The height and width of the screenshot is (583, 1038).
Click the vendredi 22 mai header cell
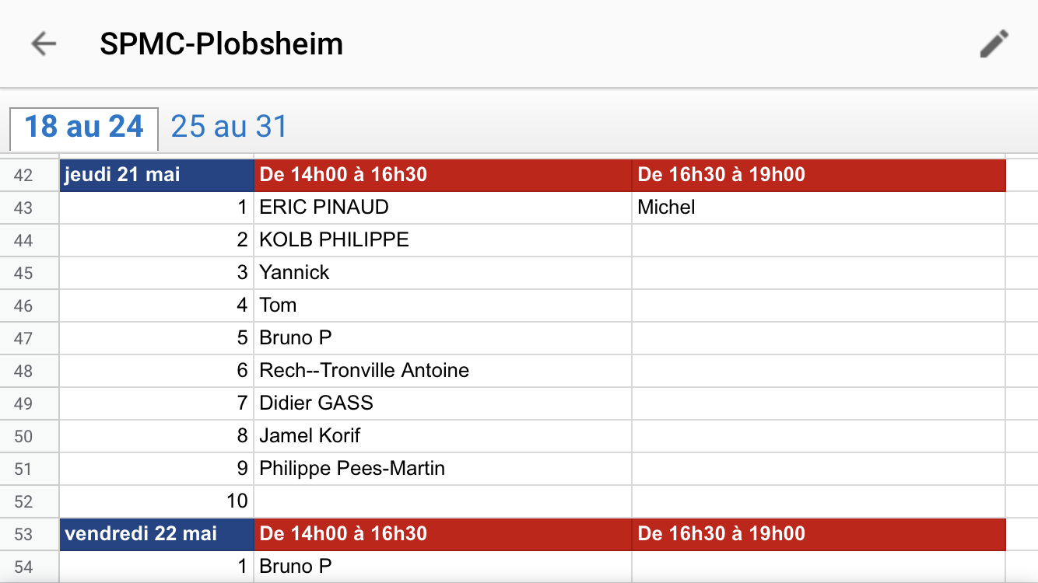[x=156, y=534]
